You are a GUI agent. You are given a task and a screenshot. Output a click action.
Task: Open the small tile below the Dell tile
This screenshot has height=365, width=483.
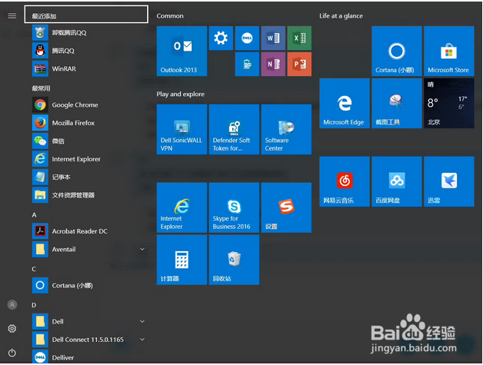point(247,64)
